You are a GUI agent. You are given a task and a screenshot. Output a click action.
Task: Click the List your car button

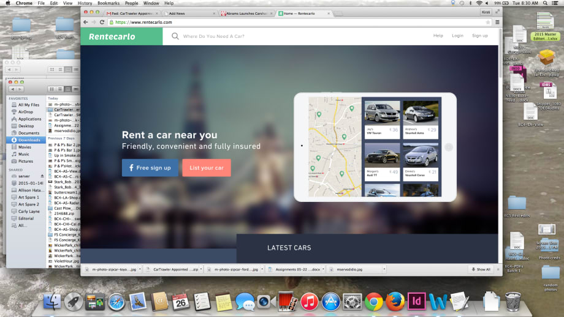click(x=207, y=168)
